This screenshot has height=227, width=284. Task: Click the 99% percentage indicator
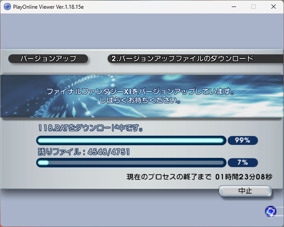point(243,140)
